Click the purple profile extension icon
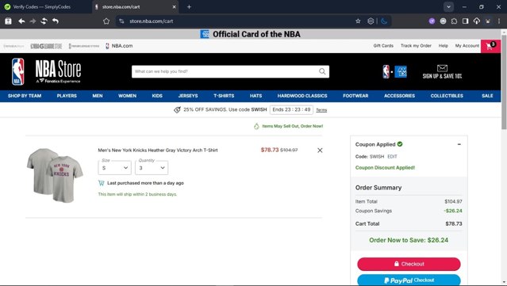This screenshot has width=507, height=286. [432, 21]
